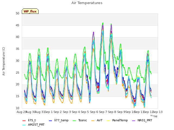Click the chart title Air Temperatures
The image size is (174, 130).
point(87,3)
